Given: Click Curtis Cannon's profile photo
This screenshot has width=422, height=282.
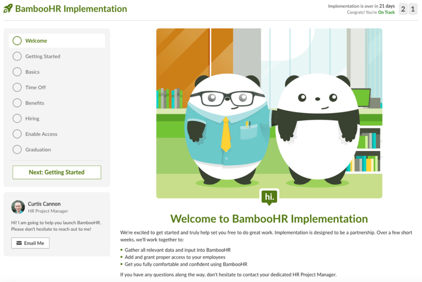Looking at the screenshot, I should click(18, 207).
